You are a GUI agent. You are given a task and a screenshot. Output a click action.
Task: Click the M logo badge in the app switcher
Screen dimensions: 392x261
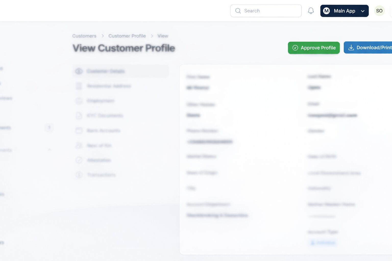(326, 11)
